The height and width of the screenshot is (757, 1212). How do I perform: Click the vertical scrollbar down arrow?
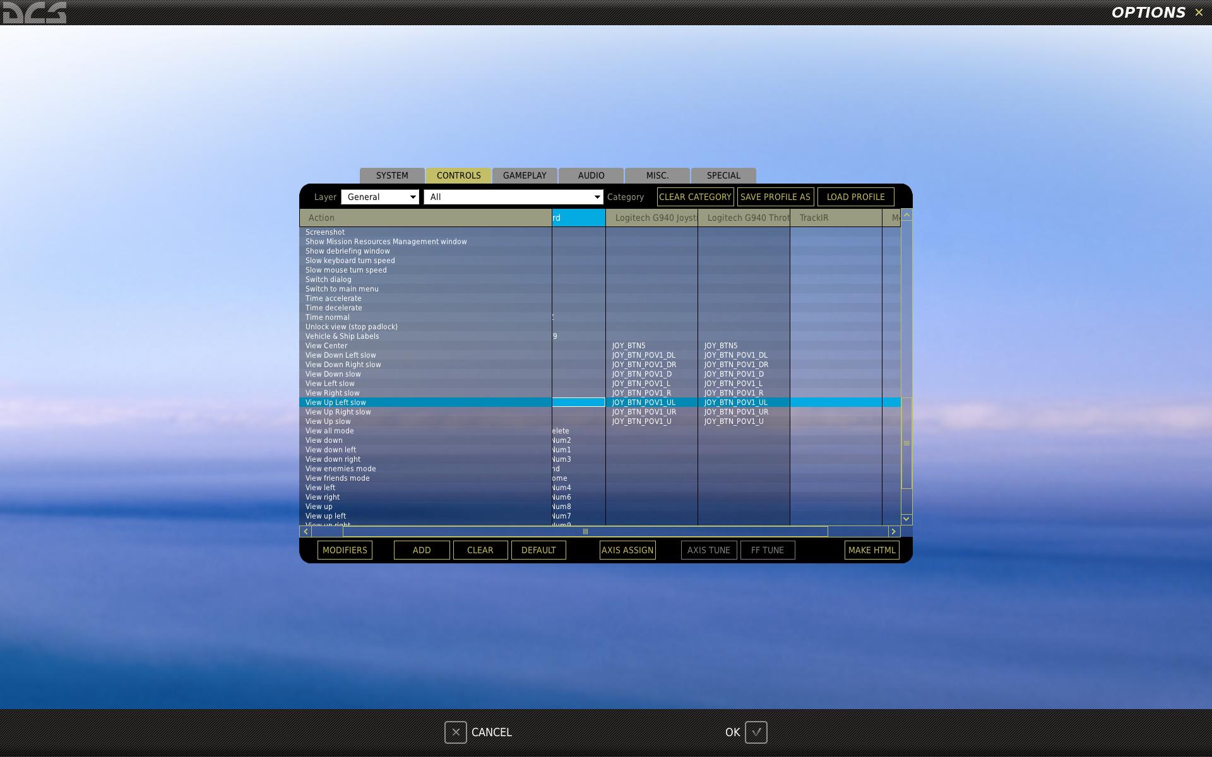[x=906, y=519]
